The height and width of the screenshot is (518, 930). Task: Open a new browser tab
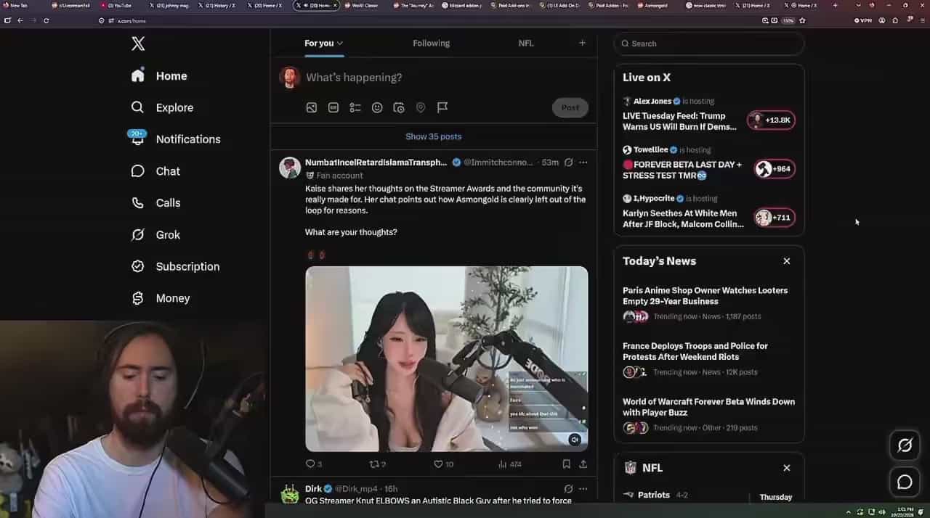[835, 5]
